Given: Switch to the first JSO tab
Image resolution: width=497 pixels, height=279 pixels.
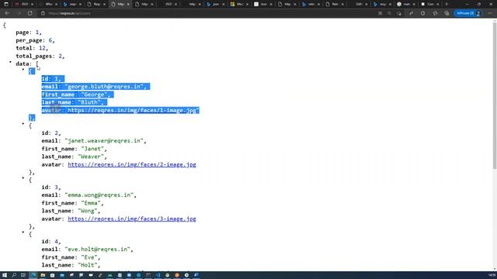Looking at the screenshot, I should coord(25,4).
